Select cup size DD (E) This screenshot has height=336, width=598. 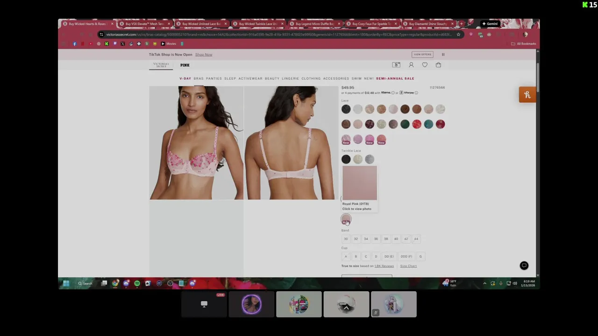(x=389, y=257)
